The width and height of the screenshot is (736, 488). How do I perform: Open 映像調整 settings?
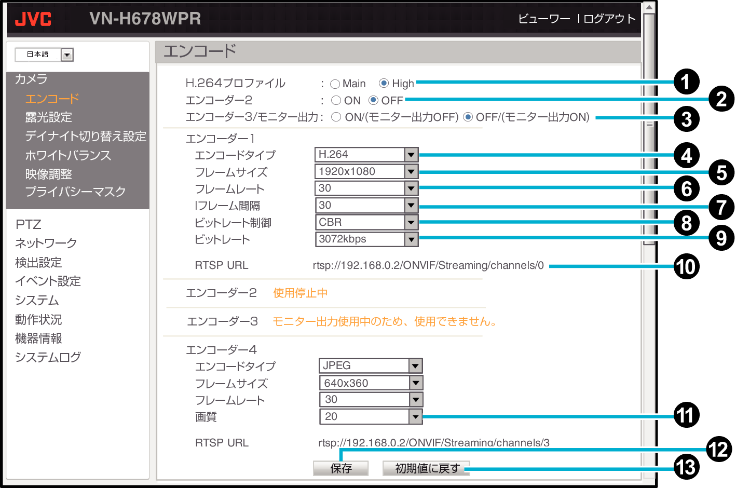[x=48, y=174]
